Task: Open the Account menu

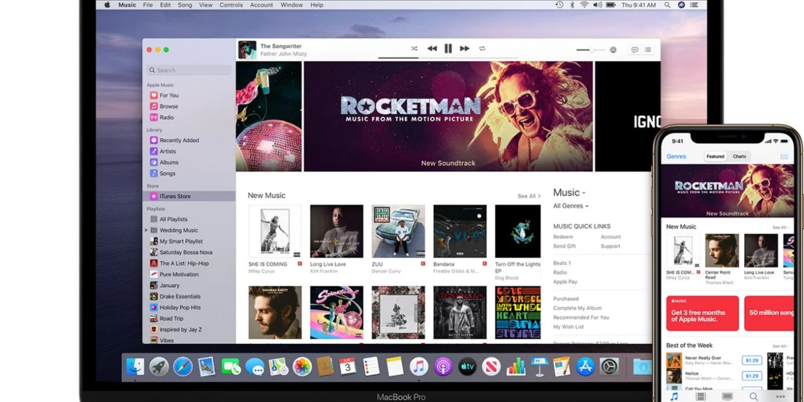Action: point(261,5)
